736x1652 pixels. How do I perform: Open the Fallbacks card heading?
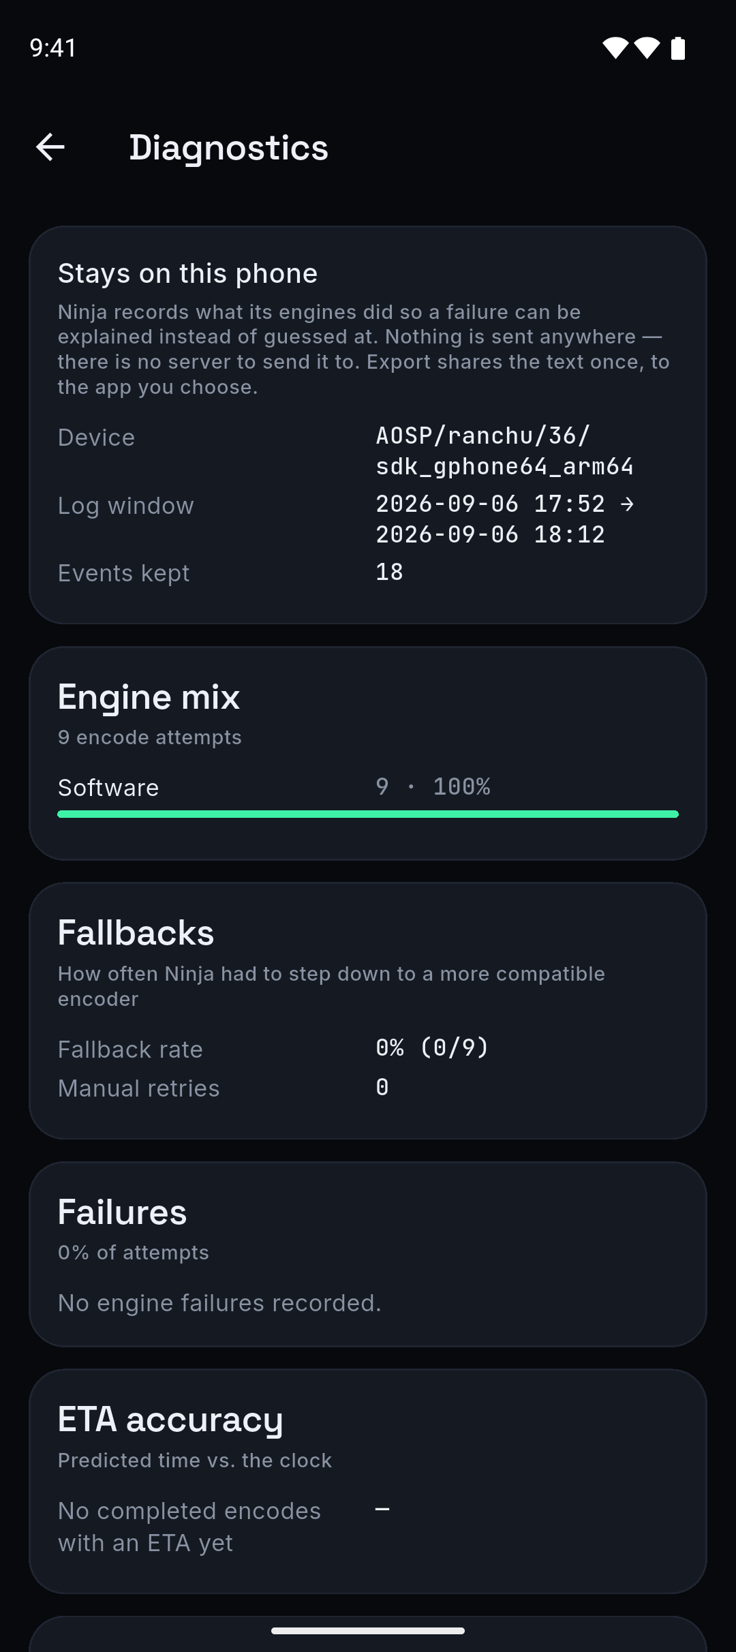pyautogui.click(x=136, y=932)
